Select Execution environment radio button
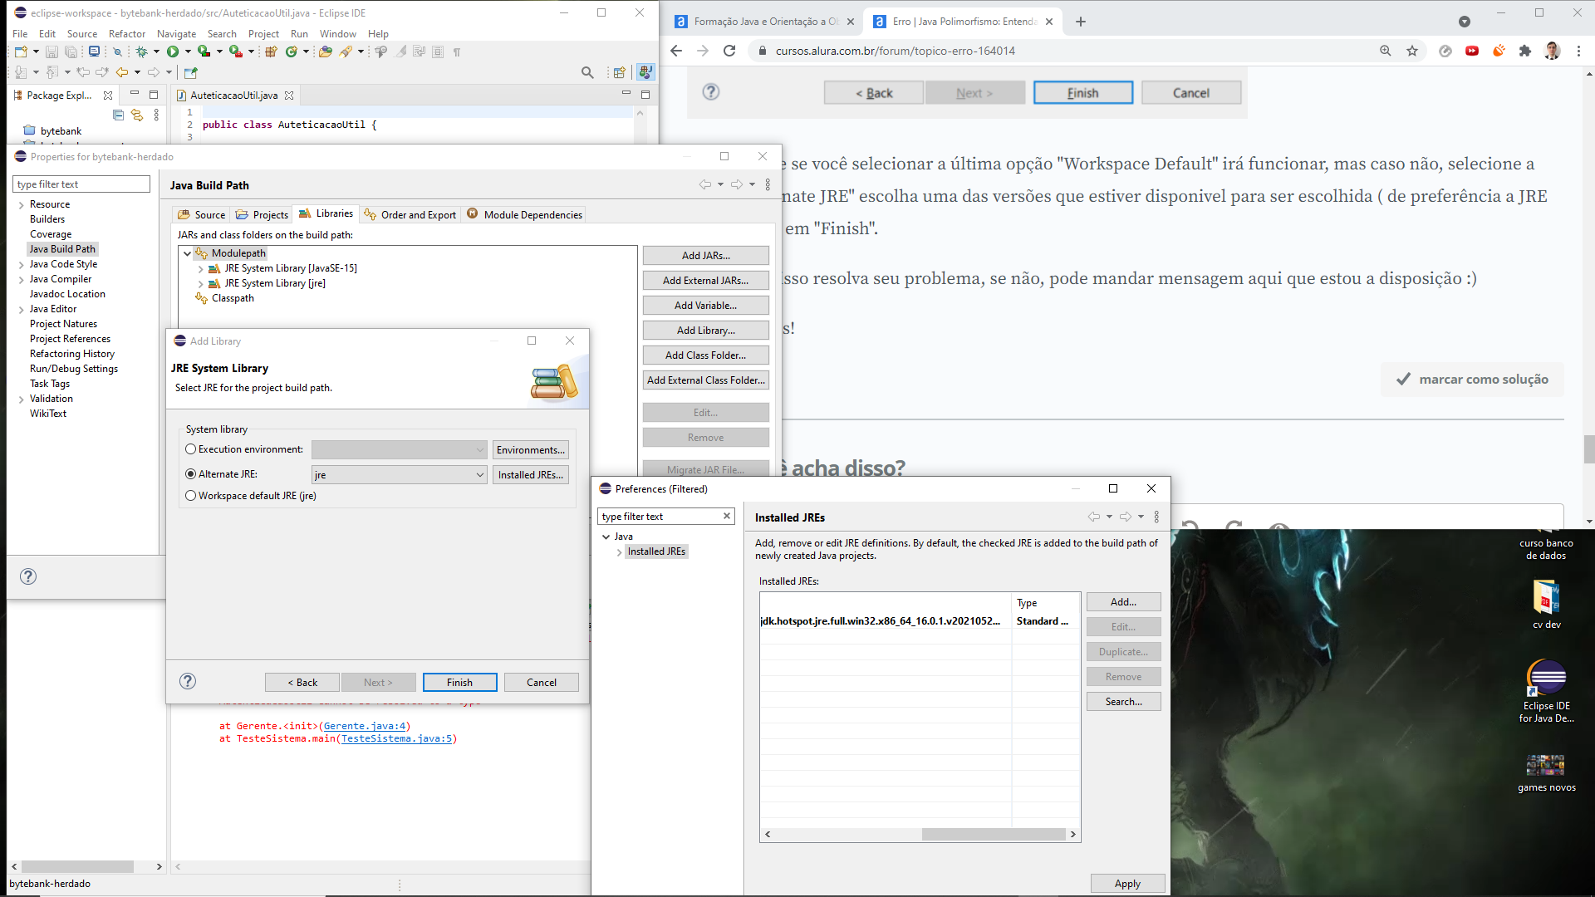The height and width of the screenshot is (897, 1595). [x=192, y=449]
